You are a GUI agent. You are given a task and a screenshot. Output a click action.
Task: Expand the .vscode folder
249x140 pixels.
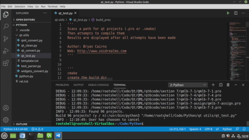point(24,30)
